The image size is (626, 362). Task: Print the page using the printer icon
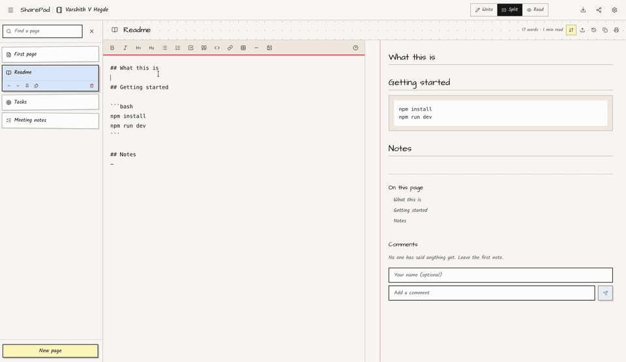(616, 30)
